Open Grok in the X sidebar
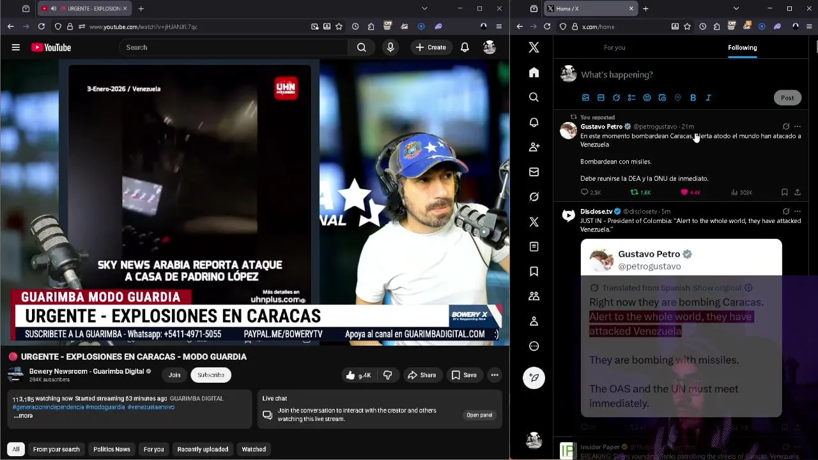Viewport: 818px width, 460px height. click(x=534, y=197)
